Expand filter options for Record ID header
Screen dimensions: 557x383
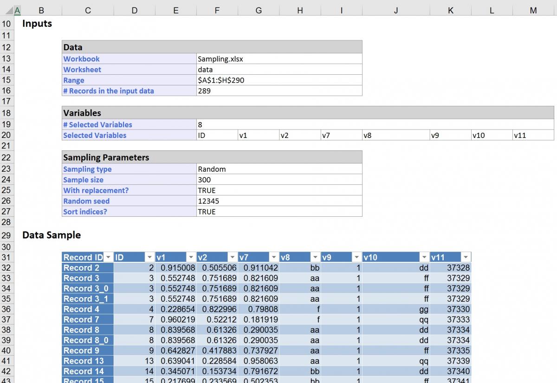pos(108,257)
